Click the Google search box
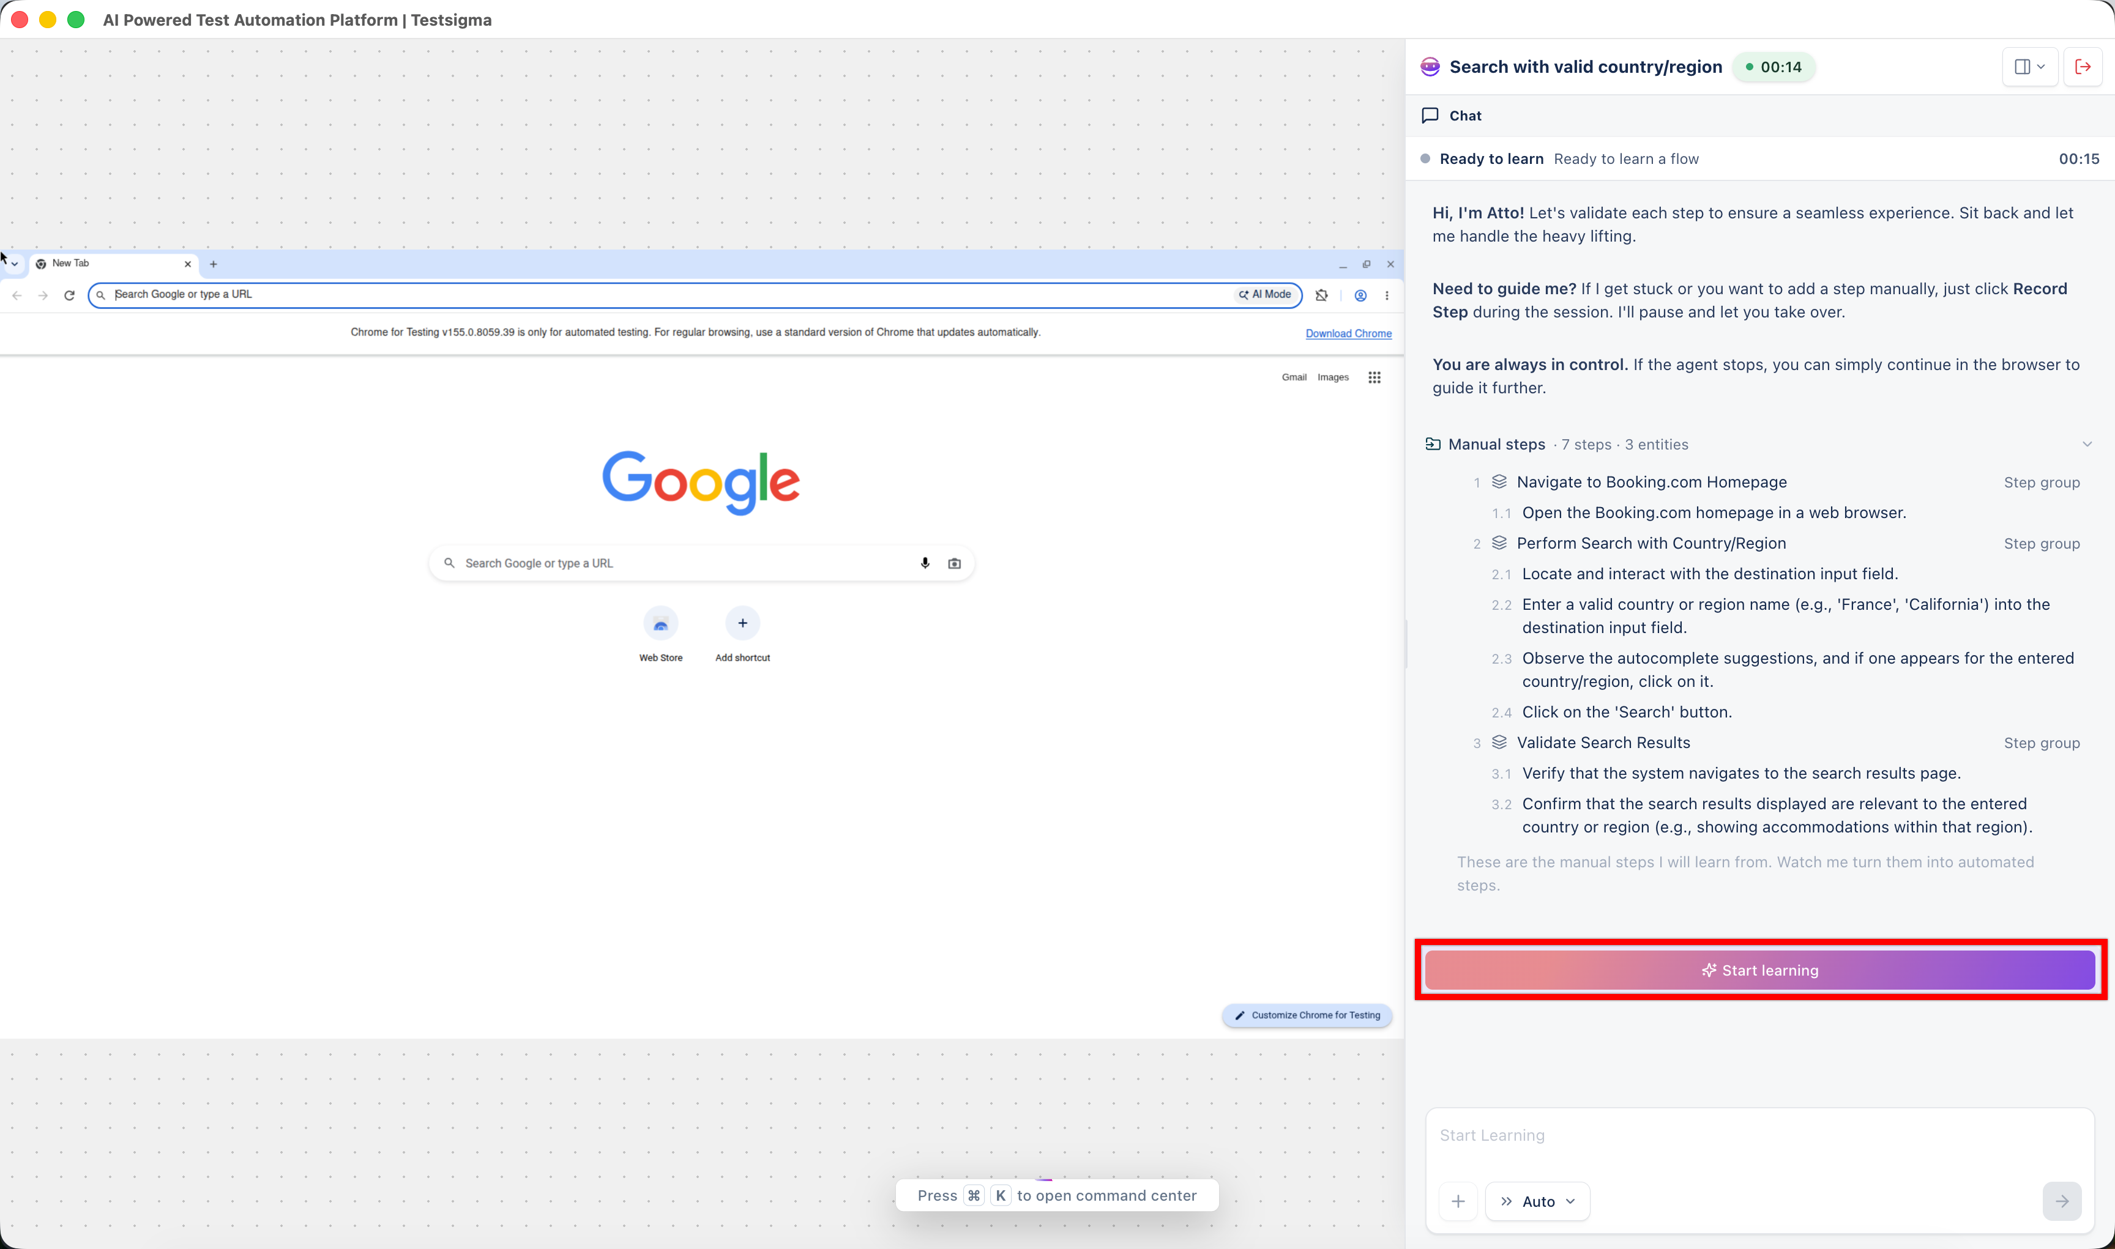This screenshot has width=2115, height=1249. [x=701, y=563]
